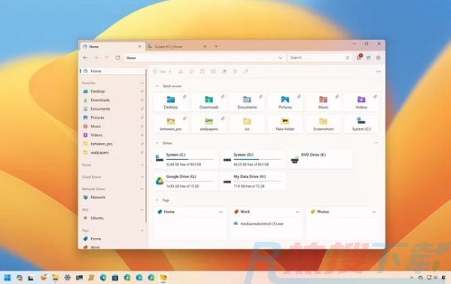Open the Desktop quick access folder
Screen dimensions: 451x284
pyautogui.click(x=171, y=102)
